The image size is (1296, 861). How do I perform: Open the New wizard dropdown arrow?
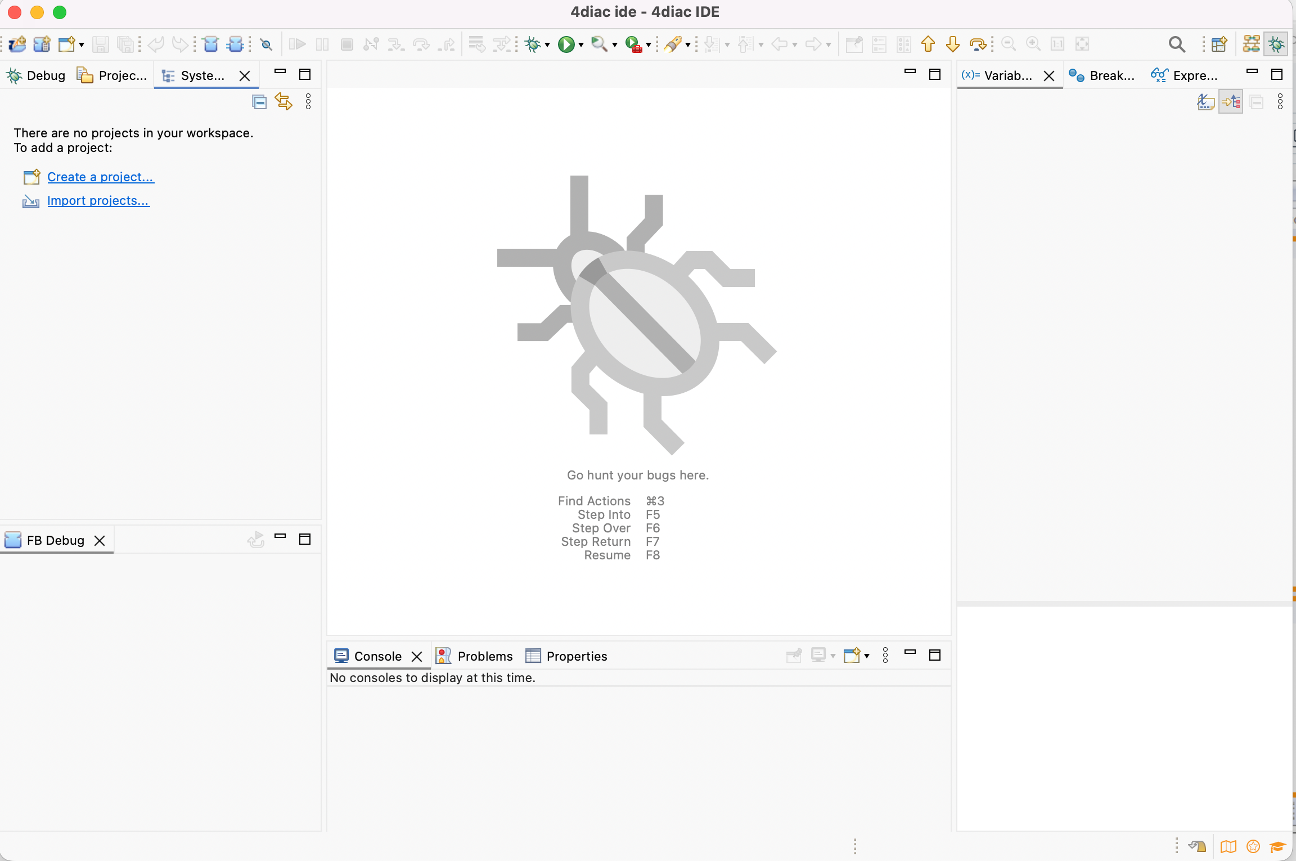coord(82,44)
